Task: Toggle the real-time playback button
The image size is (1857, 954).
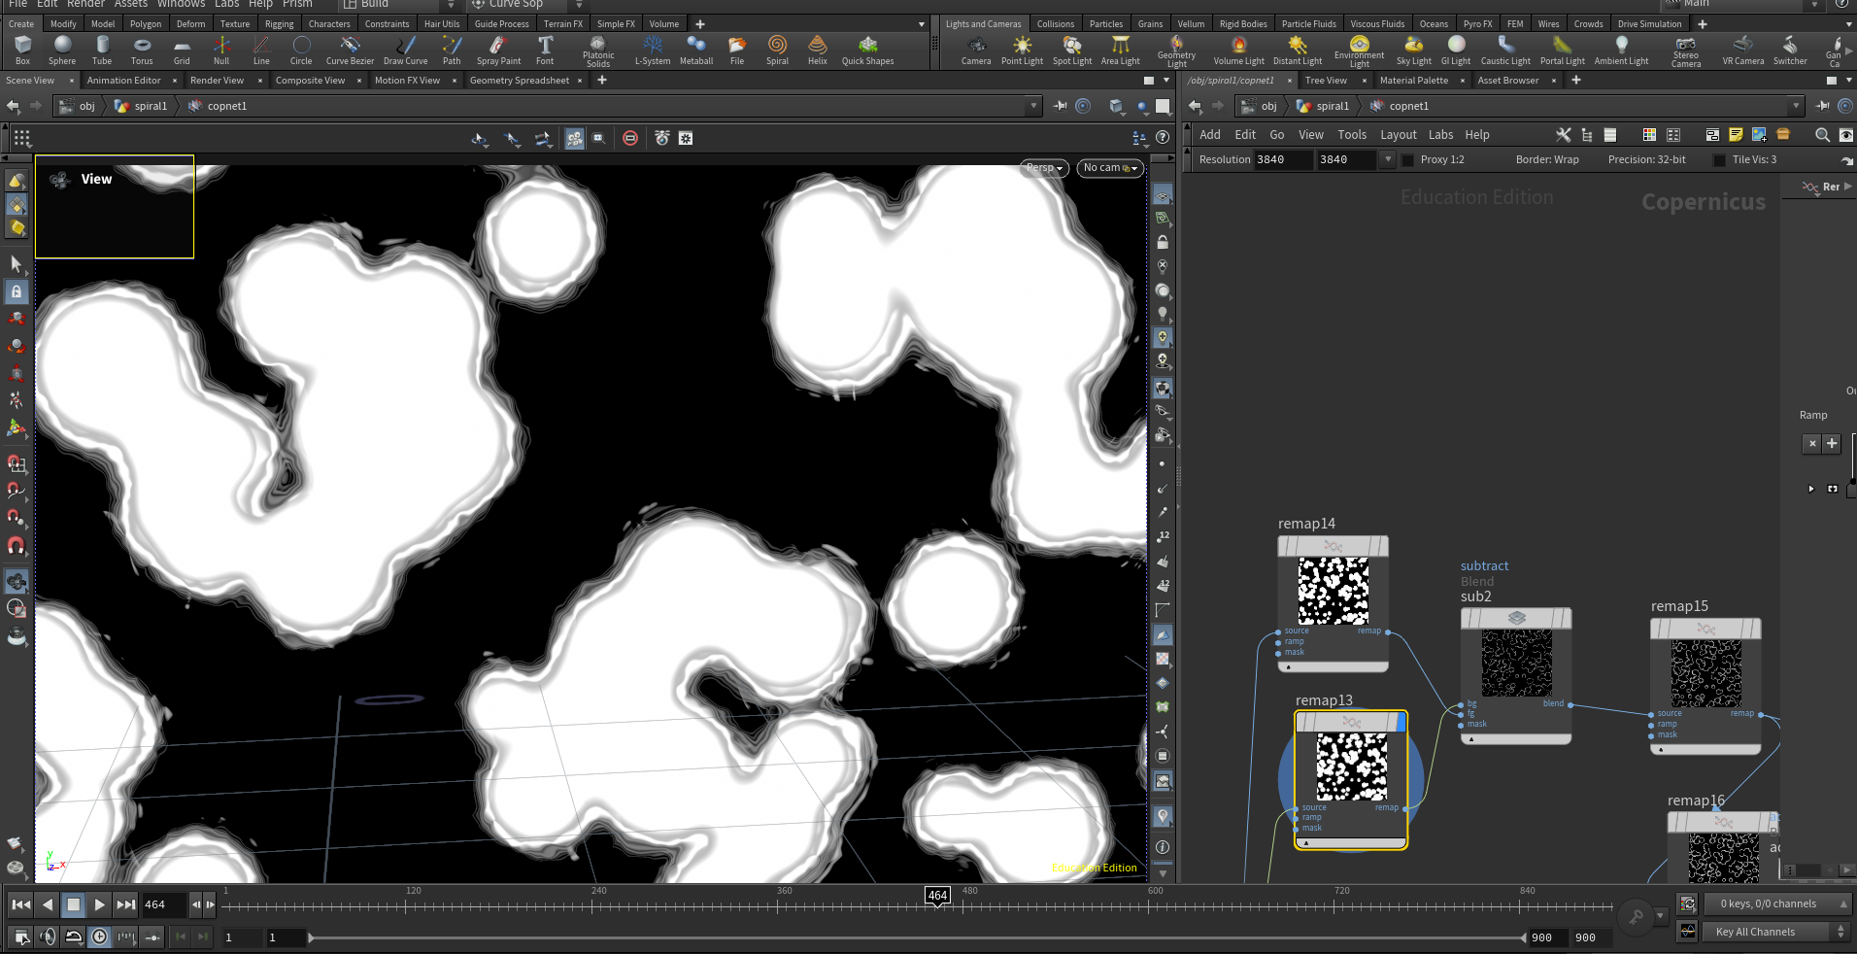Action: click(100, 937)
